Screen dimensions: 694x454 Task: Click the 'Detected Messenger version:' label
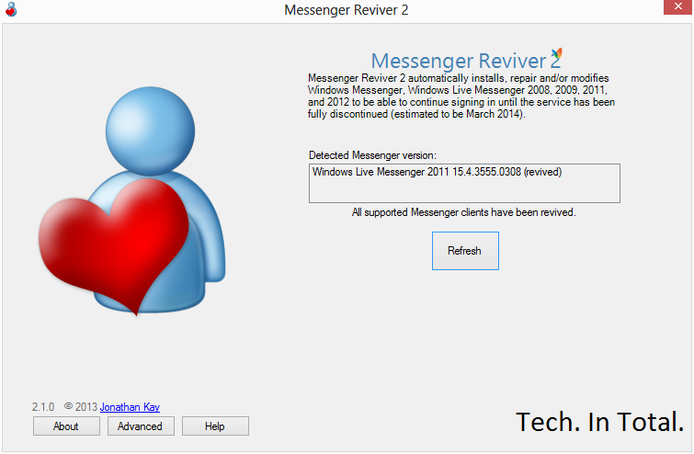pyautogui.click(x=372, y=155)
